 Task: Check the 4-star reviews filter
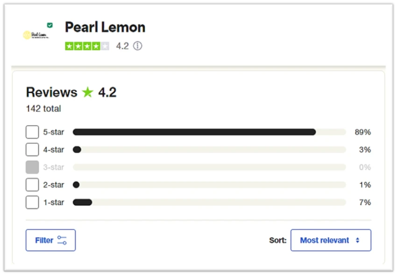click(32, 149)
